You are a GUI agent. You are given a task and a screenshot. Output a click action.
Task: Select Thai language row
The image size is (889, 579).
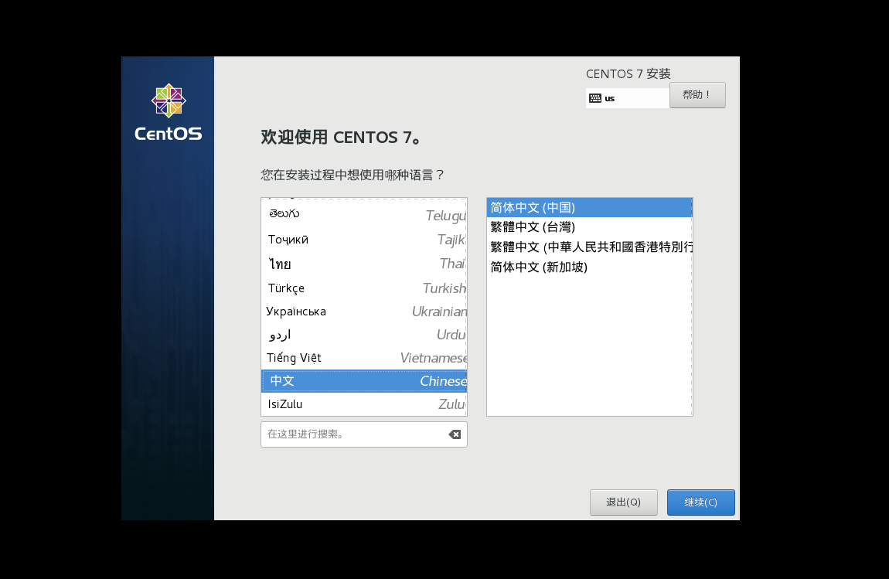click(364, 264)
